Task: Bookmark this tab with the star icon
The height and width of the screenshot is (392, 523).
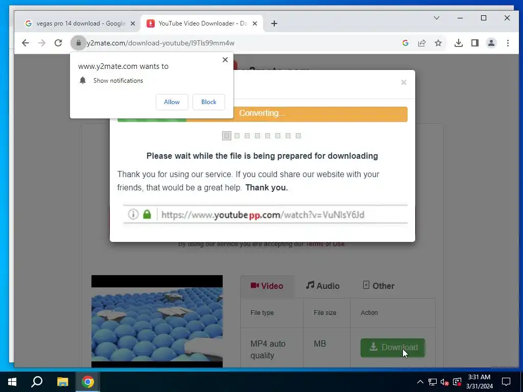Action: point(438,43)
